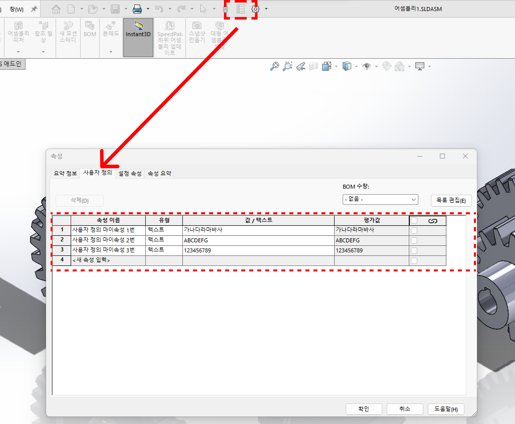Switch to 요약 정보 tab
The image size is (515, 424).
[x=65, y=173]
